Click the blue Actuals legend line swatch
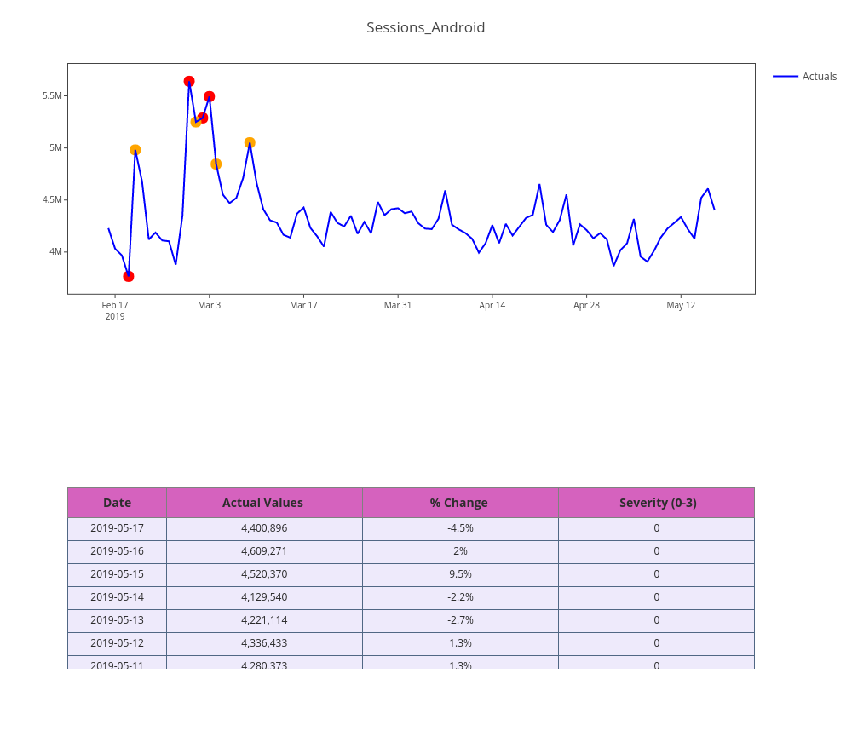 [785, 77]
